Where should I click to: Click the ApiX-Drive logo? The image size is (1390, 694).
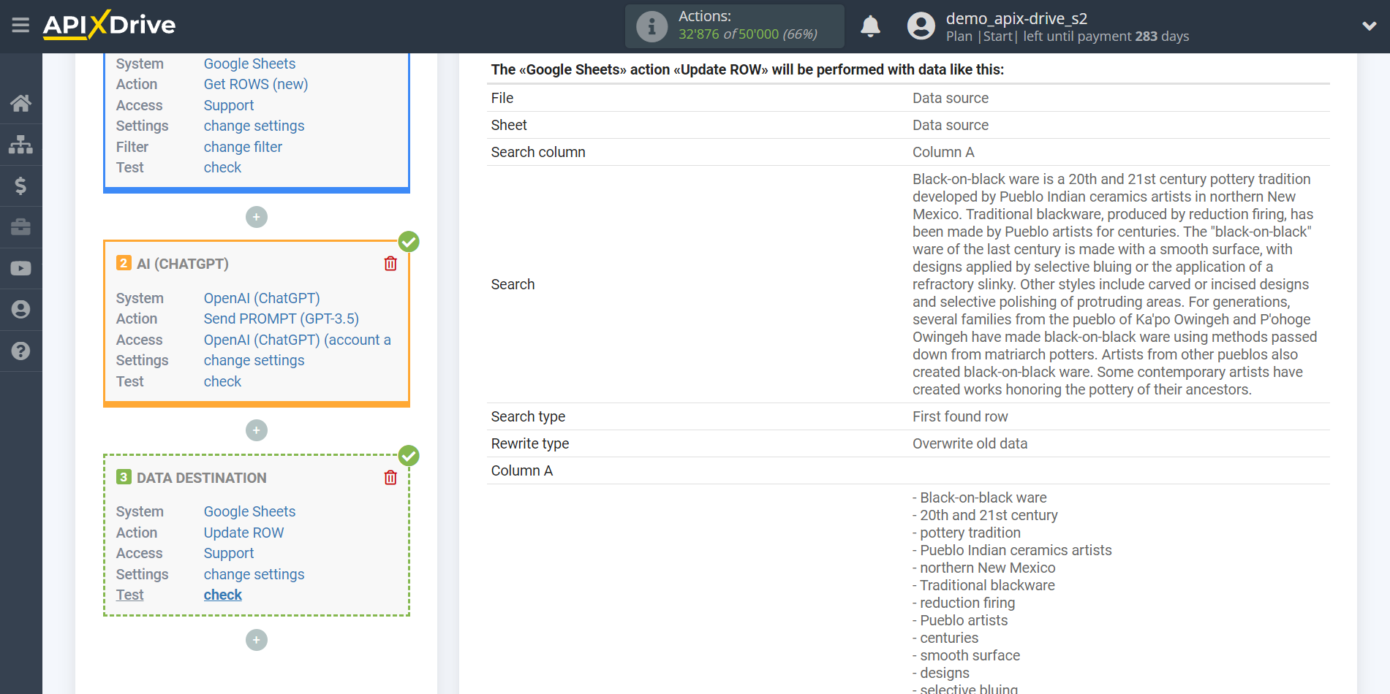pyautogui.click(x=109, y=25)
